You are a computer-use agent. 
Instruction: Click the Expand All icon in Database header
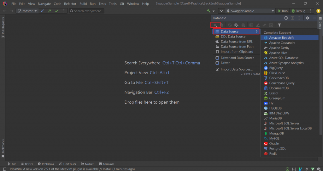pyautogui.click(x=293, y=18)
